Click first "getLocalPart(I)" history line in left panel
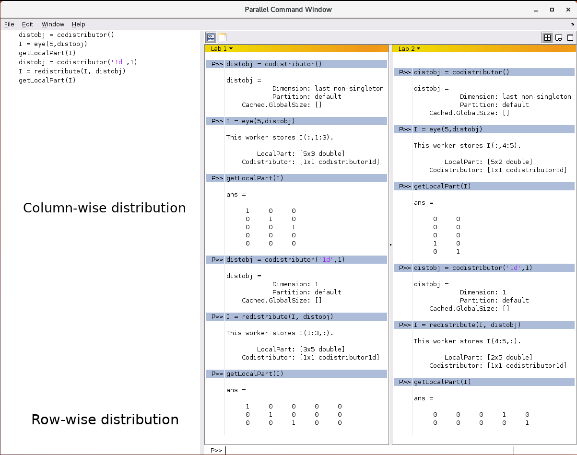This screenshot has width=577, height=455. pos(47,53)
